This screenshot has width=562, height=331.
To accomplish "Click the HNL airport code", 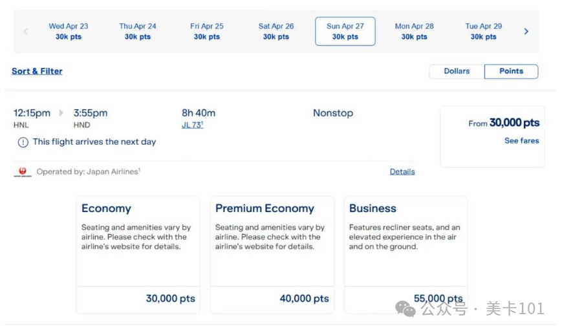I will point(21,125).
